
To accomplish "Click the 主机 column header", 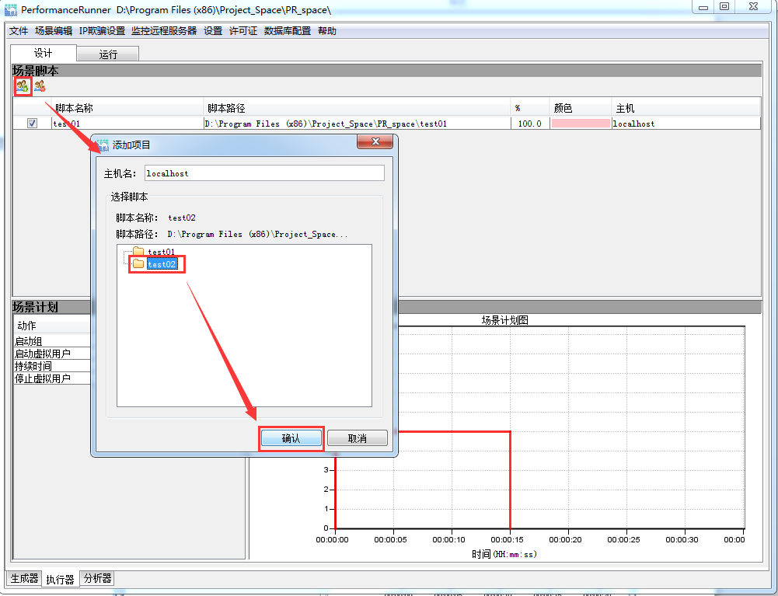I will [x=686, y=108].
